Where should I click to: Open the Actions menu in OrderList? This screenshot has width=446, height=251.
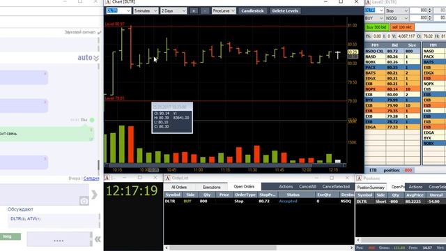286,187
